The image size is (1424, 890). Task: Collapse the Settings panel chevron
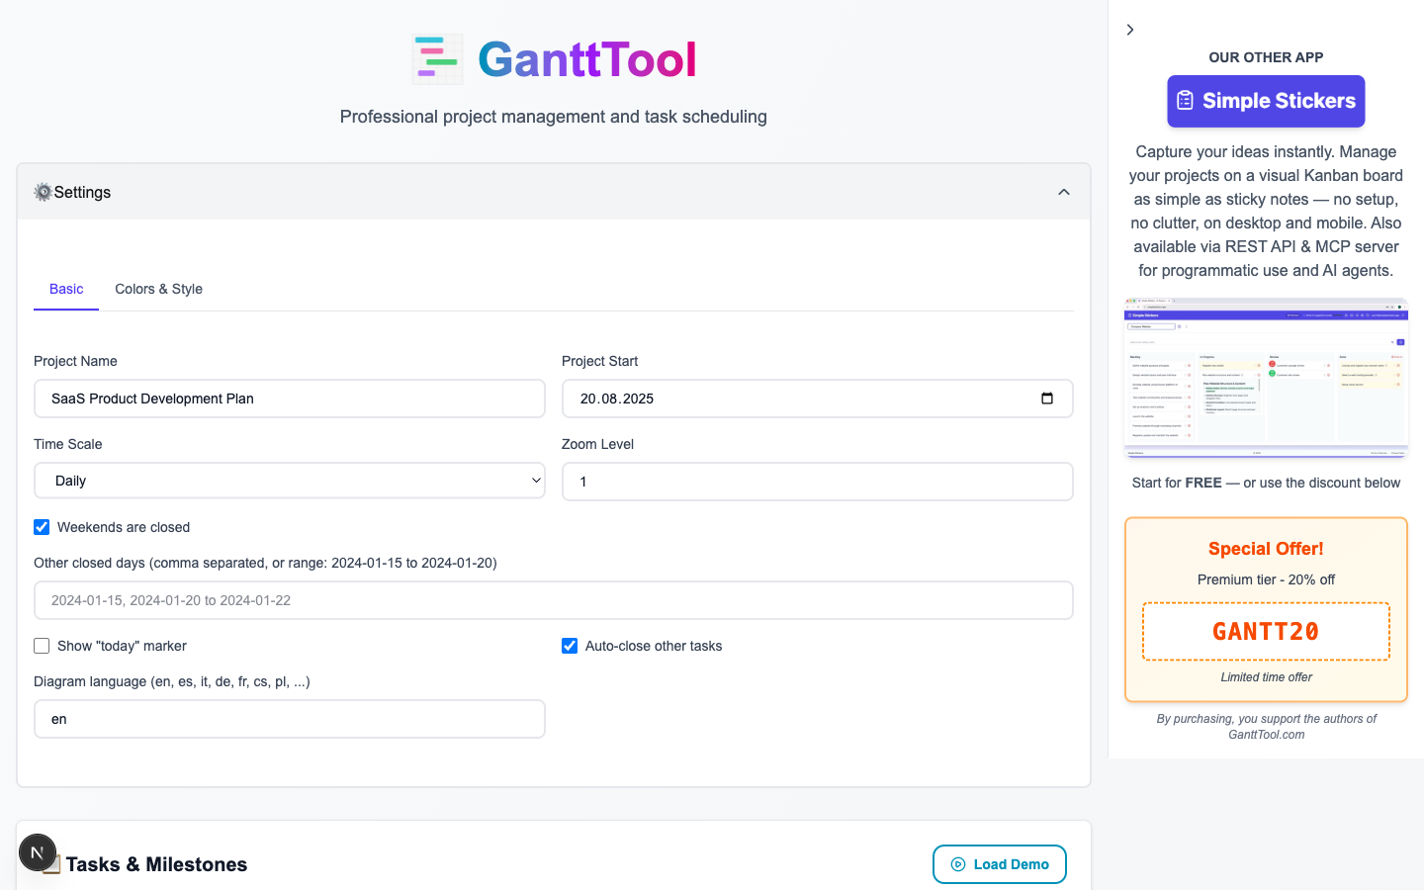point(1064,192)
